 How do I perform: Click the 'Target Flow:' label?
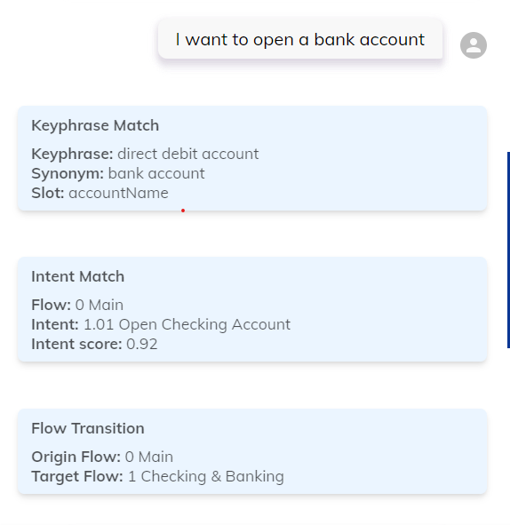point(77,476)
